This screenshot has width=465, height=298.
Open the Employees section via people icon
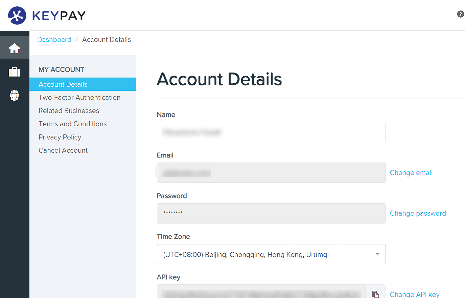pyautogui.click(x=15, y=95)
